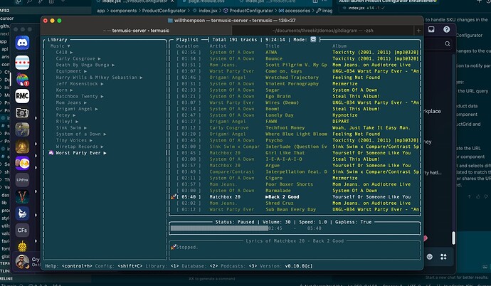The image size is (491, 286).
Task: Open the V logo Discord server
Action: click(22, 197)
